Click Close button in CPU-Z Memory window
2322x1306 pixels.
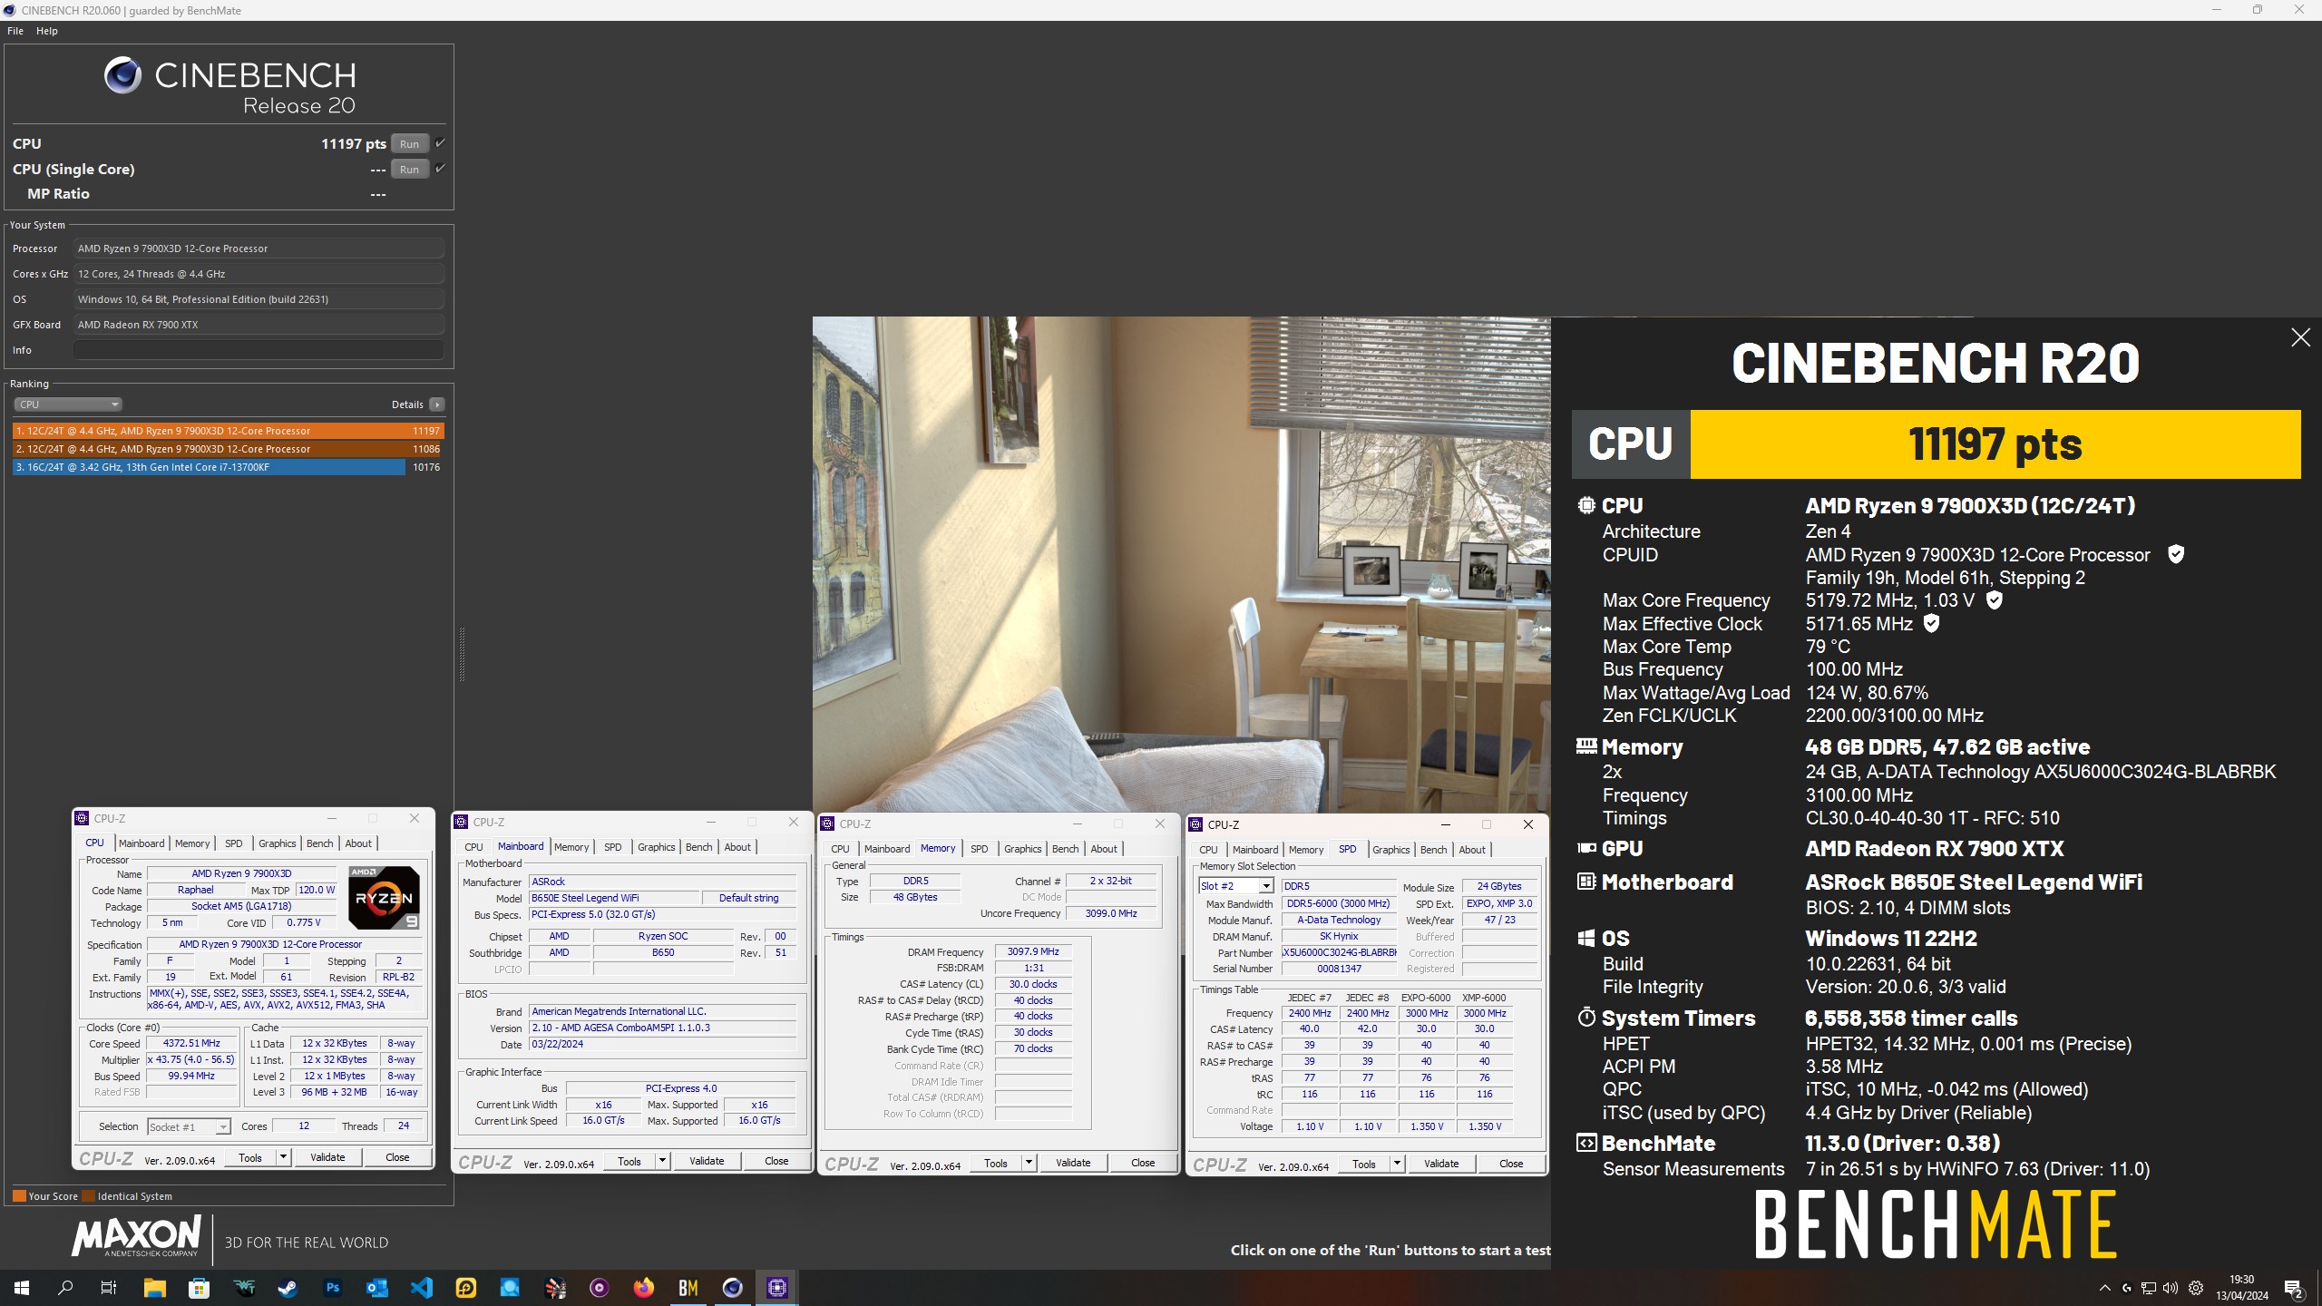pos(1143,1163)
